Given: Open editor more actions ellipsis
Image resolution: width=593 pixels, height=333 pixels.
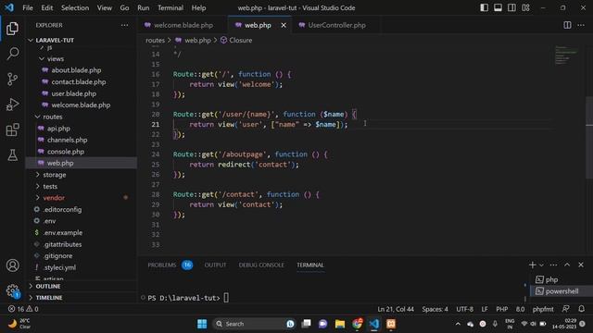Looking at the screenshot, I should [581, 25].
